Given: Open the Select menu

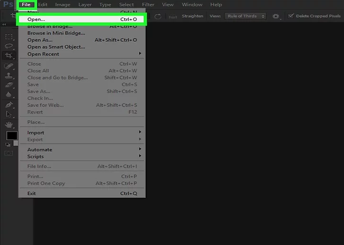Looking at the screenshot, I should click(x=126, y=5).
